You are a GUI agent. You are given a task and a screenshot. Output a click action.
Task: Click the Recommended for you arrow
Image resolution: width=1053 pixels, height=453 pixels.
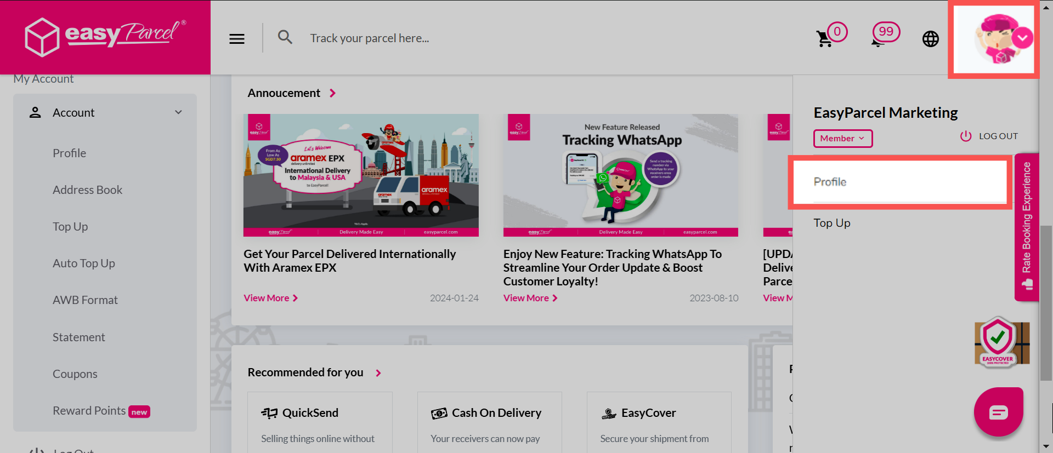coord(378,373)
